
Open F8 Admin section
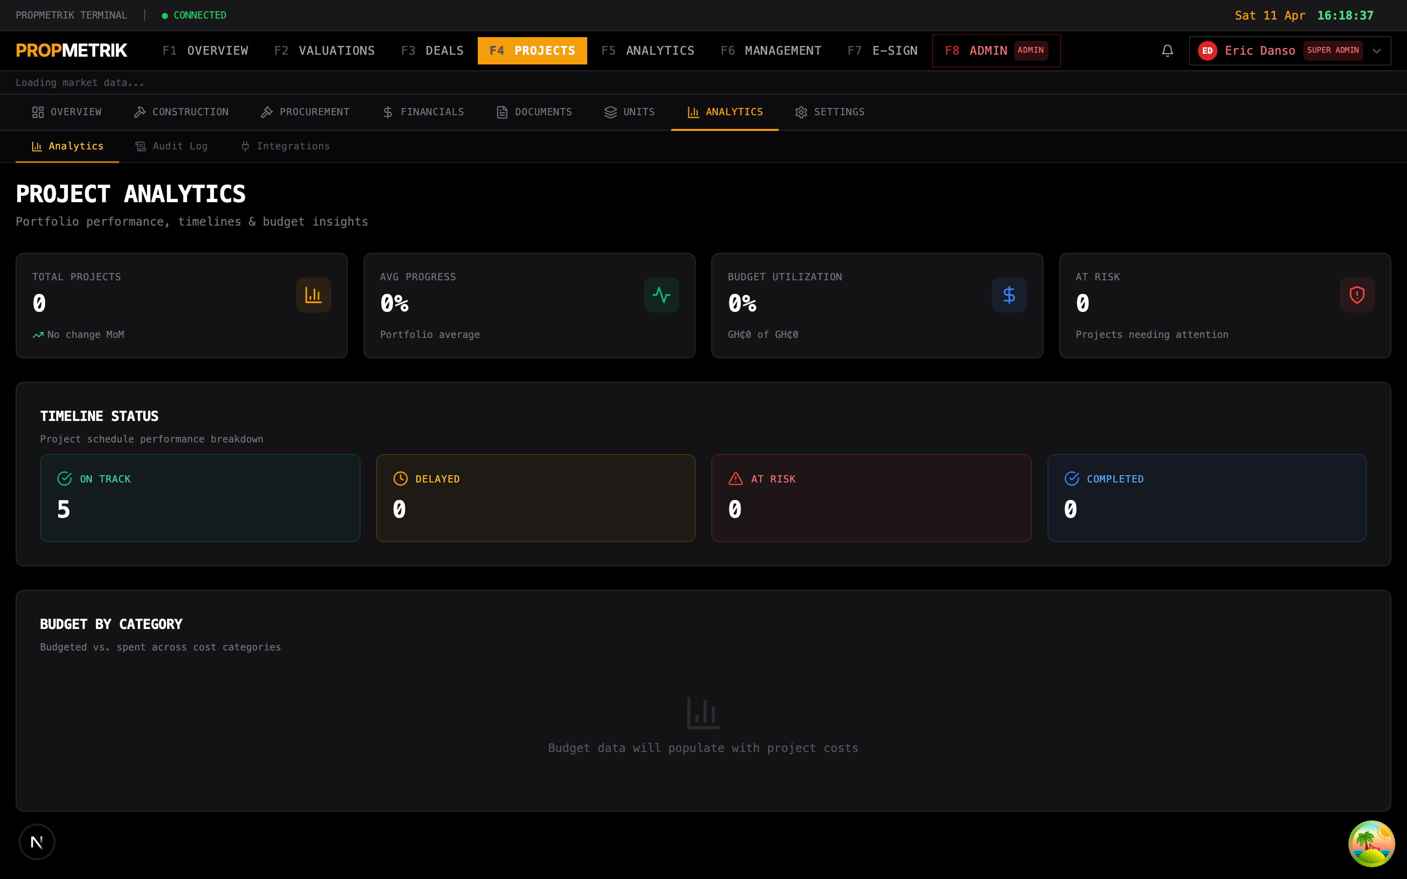(x=997, y=51)
